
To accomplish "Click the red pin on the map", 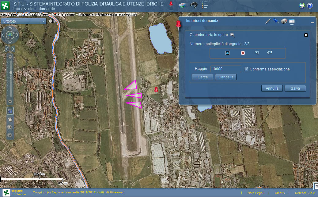I will [x=156, y=90].
